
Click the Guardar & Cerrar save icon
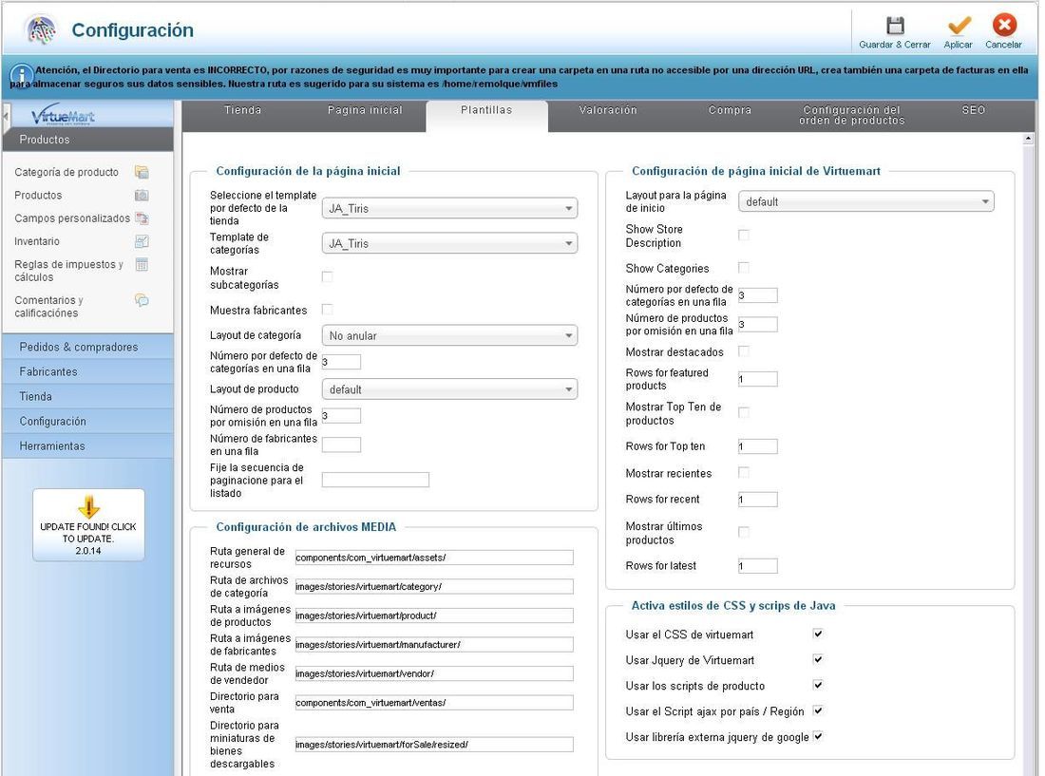[894, 26]
